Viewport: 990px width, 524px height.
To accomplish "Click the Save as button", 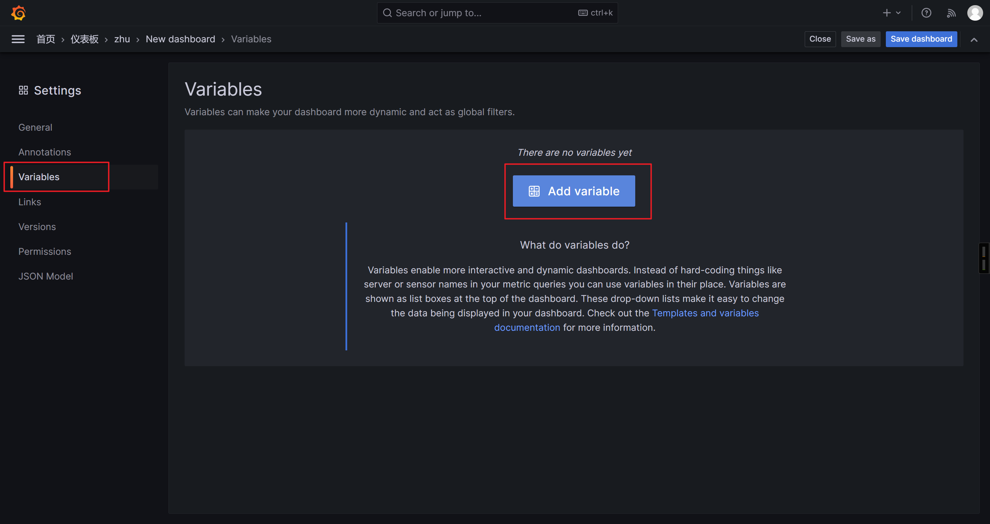I will point(860,39).
